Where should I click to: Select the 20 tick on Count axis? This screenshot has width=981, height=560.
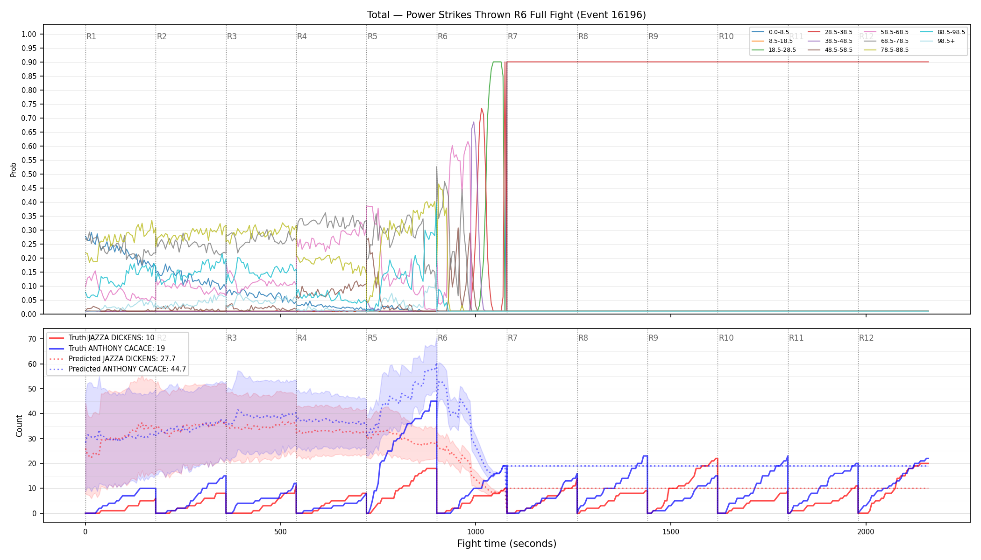pyautogui.click(x=32, y=463)
